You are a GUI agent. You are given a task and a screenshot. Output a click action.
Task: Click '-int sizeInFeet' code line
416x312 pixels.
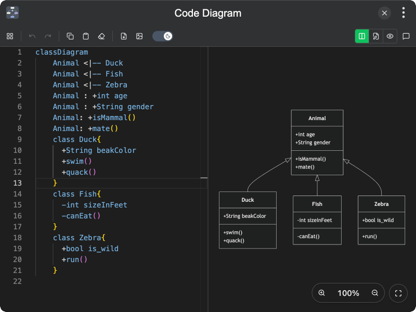pyautogui.click(x=95, y=205)
